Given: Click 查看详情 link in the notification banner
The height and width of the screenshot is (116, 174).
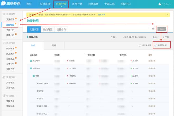Looking at the screenshot, I should (102, 14).
